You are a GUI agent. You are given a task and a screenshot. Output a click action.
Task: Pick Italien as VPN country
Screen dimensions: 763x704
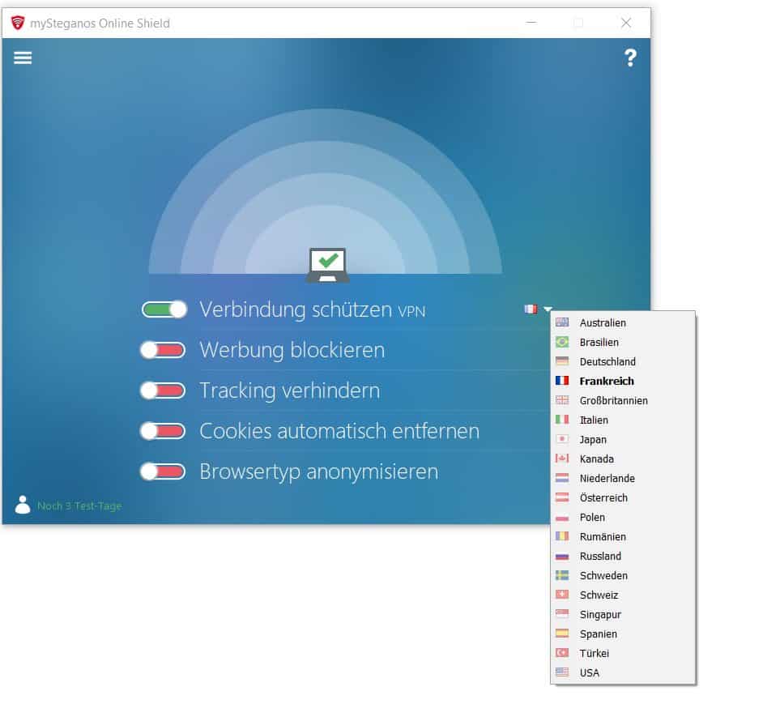tap(623, 420)
